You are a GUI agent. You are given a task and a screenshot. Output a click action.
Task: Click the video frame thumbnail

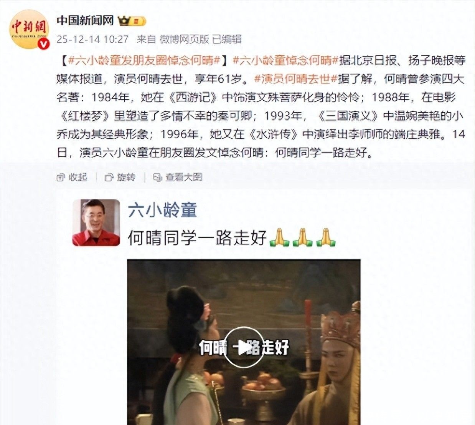[244, 342]
